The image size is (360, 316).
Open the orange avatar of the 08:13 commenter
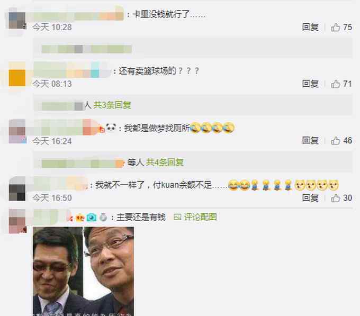click(x=17, y=78)
